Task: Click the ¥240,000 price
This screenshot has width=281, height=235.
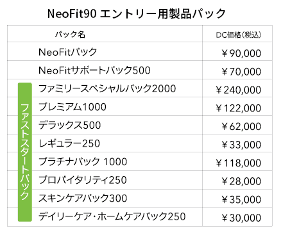Action: pos(239,90)
